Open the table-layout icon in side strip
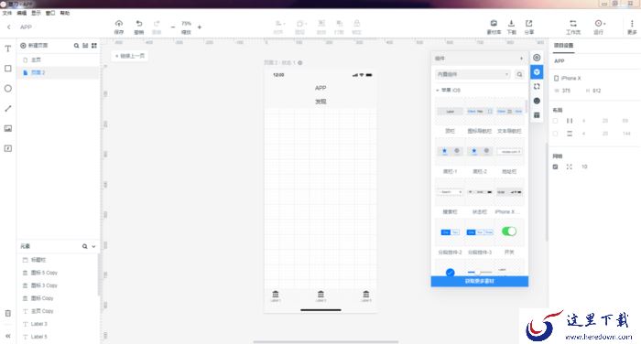Screen dimensions: 641x344 [x=537, y=115]
